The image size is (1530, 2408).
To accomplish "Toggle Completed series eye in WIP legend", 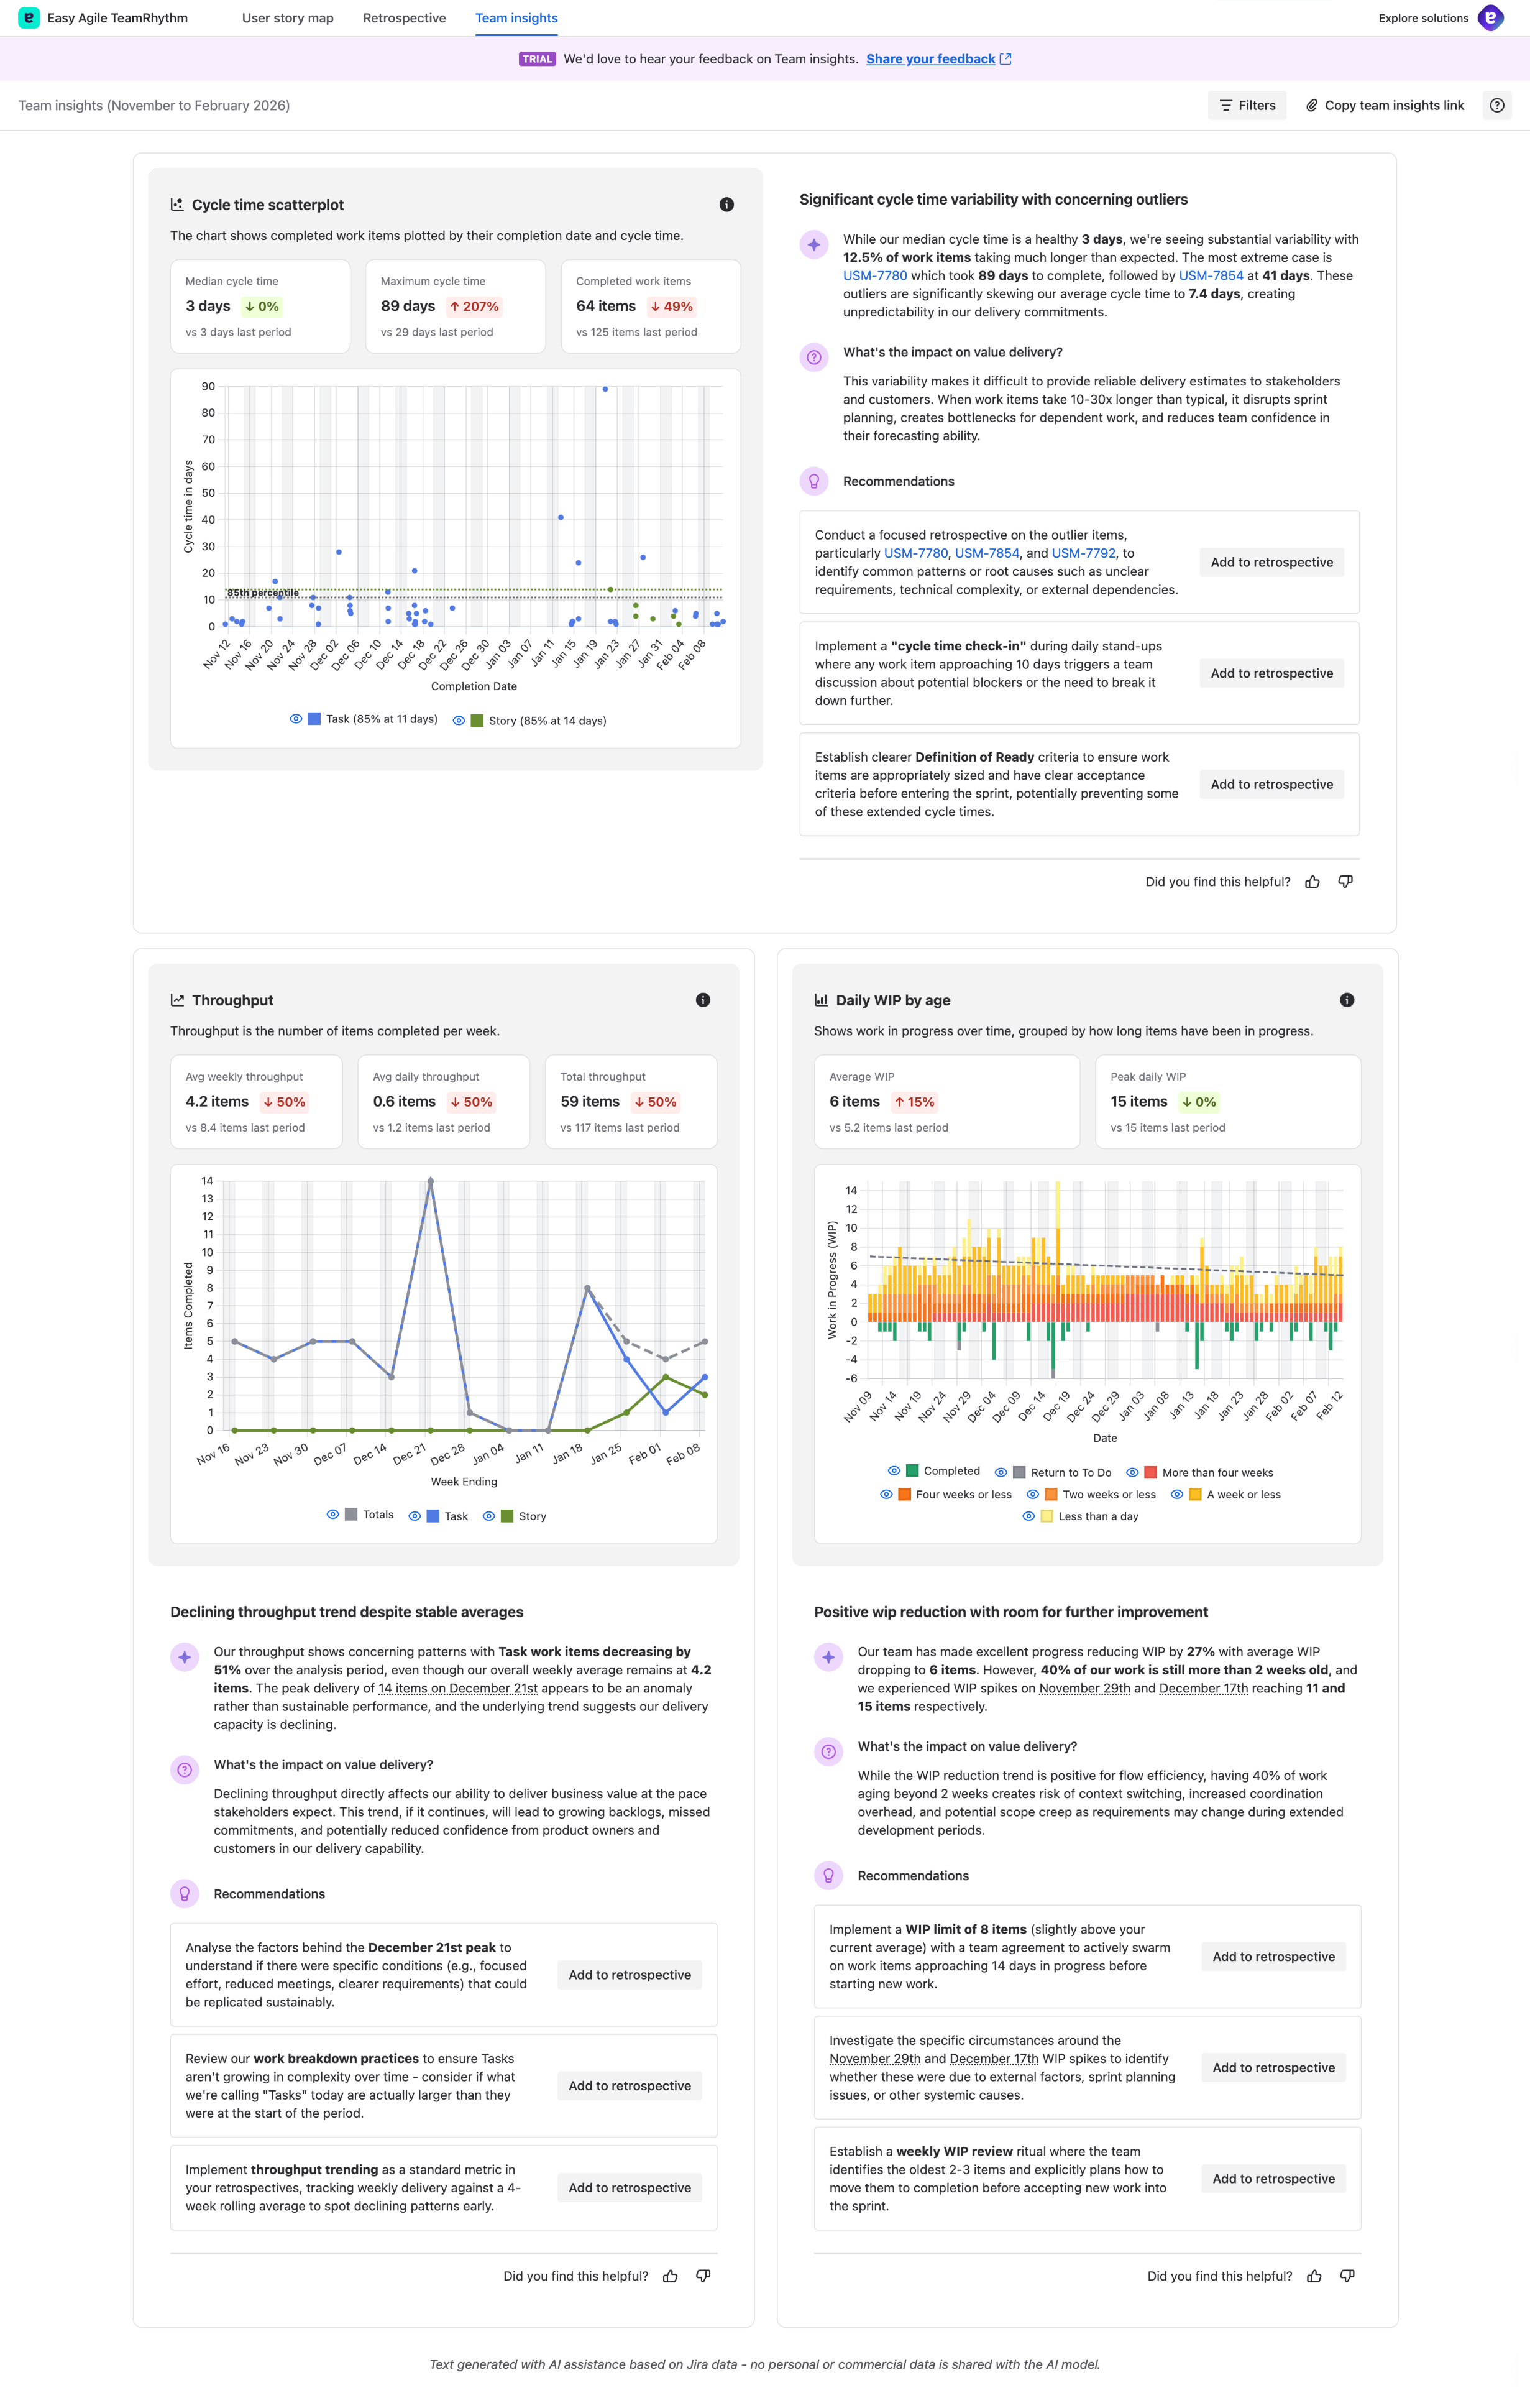I will (x=894, y=1471).
